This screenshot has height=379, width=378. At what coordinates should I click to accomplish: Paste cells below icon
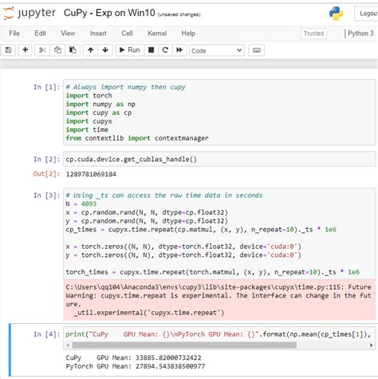(x=73, y=50)
